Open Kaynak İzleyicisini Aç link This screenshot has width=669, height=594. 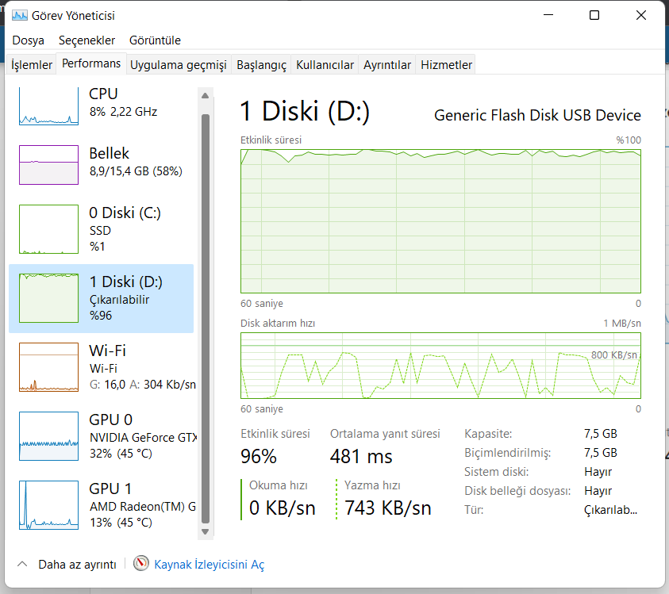tap(209, 565)
